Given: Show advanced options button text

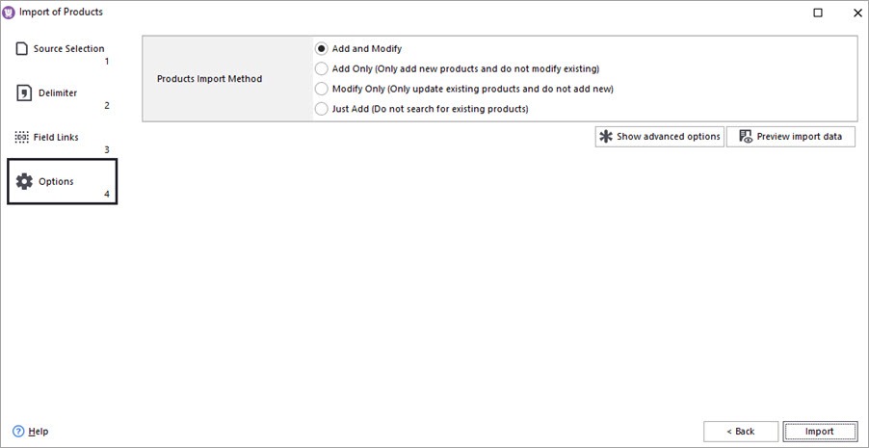Looking at the screenshot, I should coord(668,137).
